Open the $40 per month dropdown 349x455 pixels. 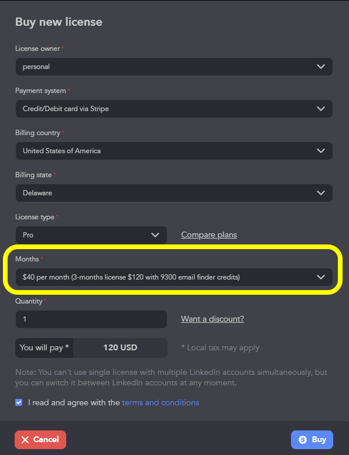coord(174,277)
